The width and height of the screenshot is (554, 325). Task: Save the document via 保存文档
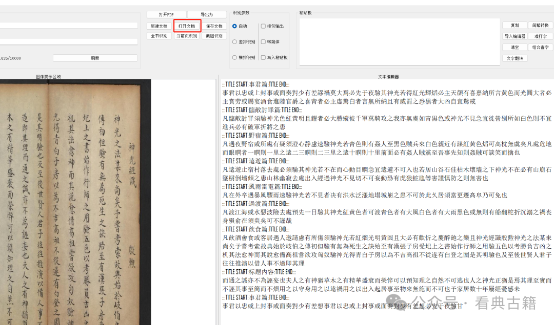coord(214,26)
